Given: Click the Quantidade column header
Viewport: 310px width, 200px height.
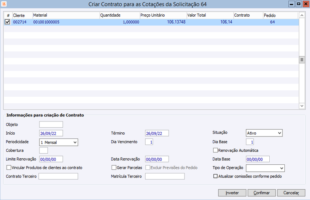Looking at the screenshot, I should coord(120,15).
